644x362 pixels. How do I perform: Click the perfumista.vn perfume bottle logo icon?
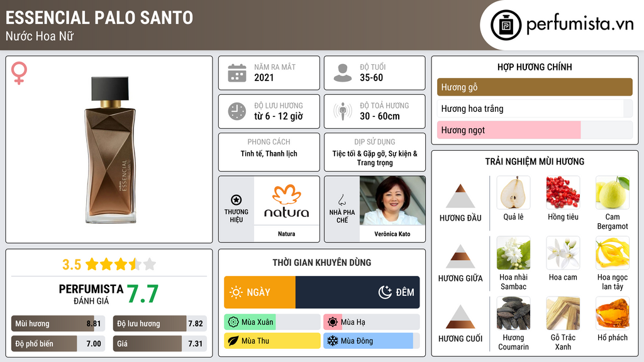506,25
